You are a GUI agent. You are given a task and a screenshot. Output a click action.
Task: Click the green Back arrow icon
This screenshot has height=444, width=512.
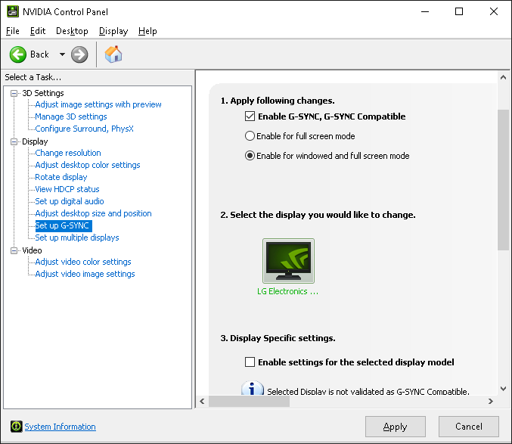pyautogui.click(x=18, y=54)
